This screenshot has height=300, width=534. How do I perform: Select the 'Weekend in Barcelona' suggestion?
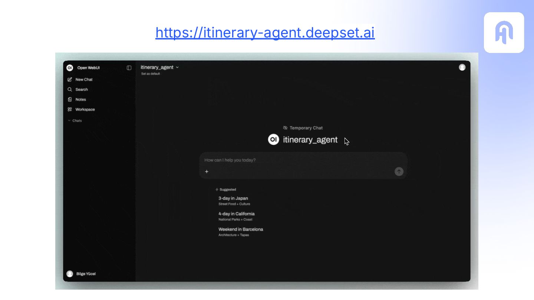tap(241, 232)
